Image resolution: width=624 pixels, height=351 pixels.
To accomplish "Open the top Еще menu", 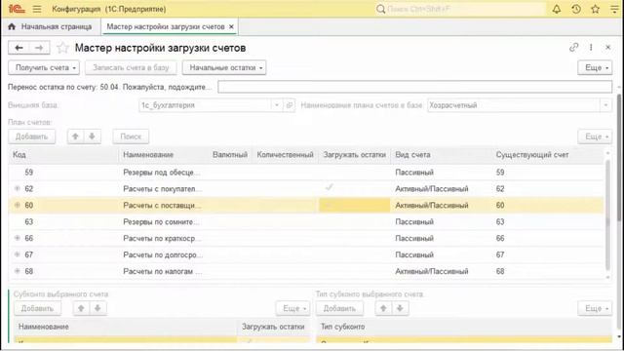I will 595,67.
